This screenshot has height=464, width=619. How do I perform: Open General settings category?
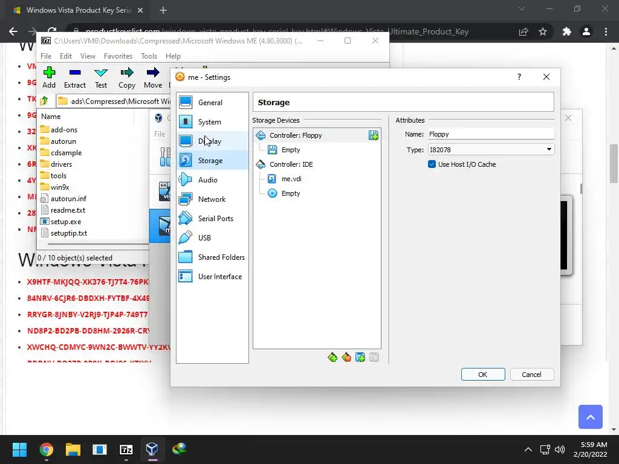[212, 103]
